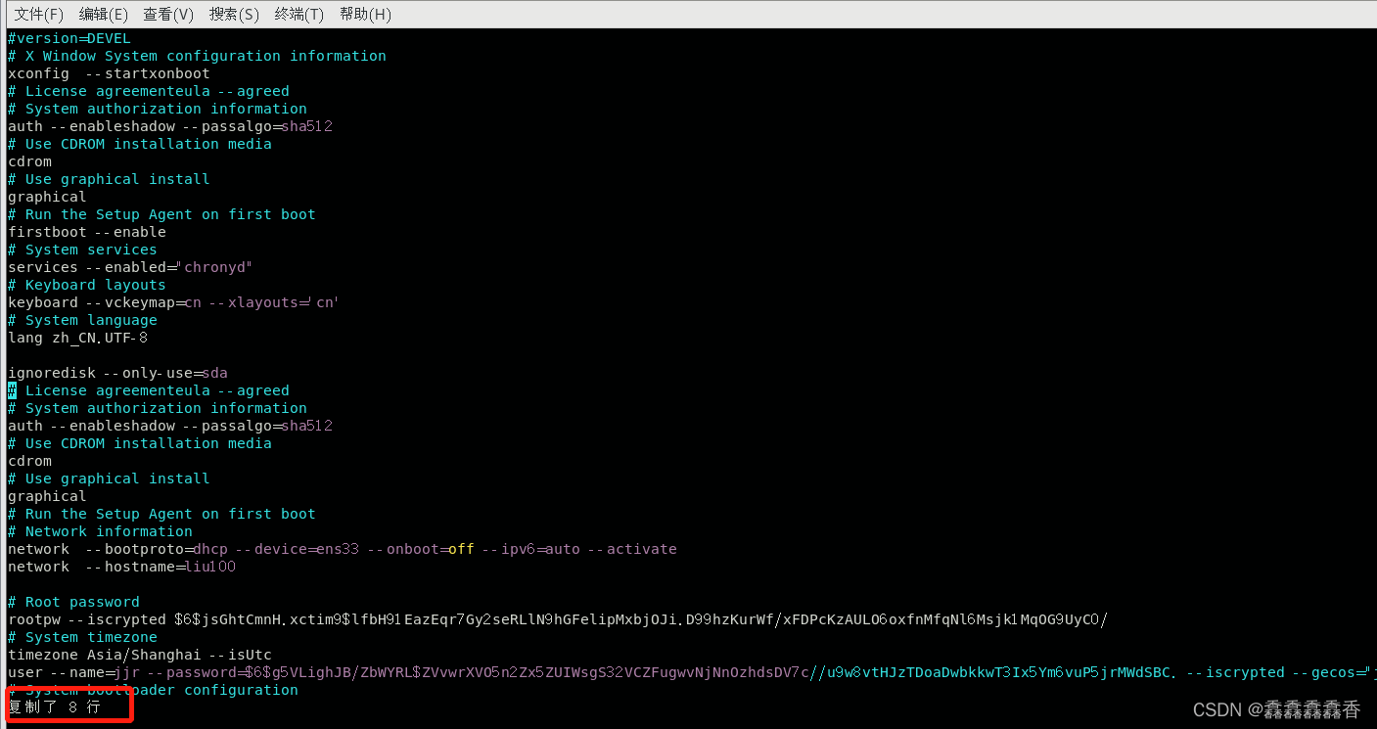Click the '# X Window System configuration information' comment
Viewport: 1377px width, 729px height.
point(197,56)
